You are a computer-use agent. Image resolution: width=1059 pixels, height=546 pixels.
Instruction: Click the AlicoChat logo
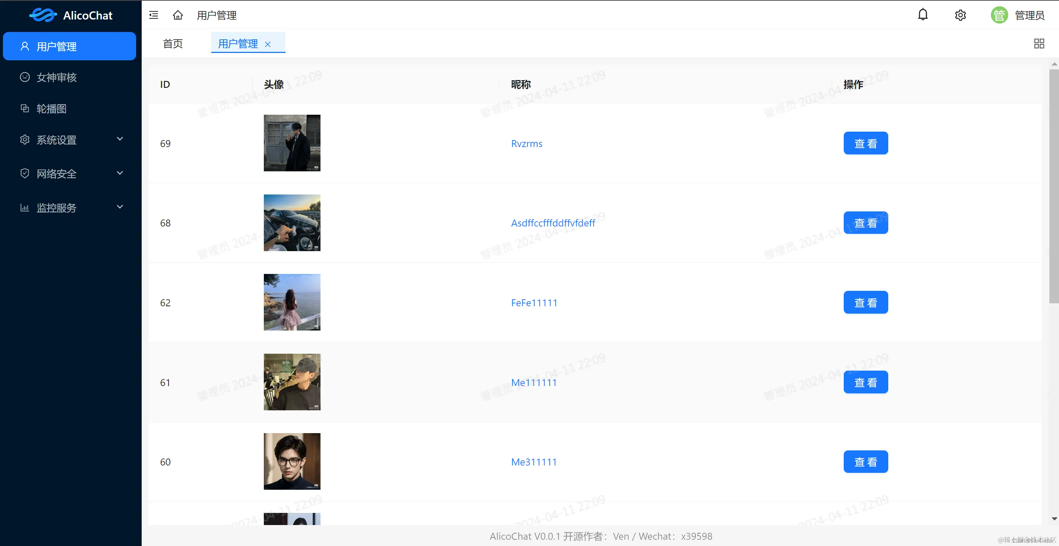point(71,15)
